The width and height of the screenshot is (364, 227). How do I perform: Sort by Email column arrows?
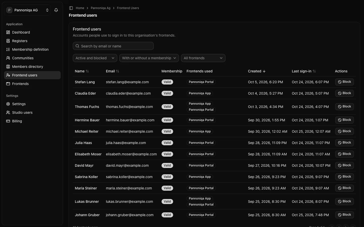pyautogui.click(x=118, y=71)
